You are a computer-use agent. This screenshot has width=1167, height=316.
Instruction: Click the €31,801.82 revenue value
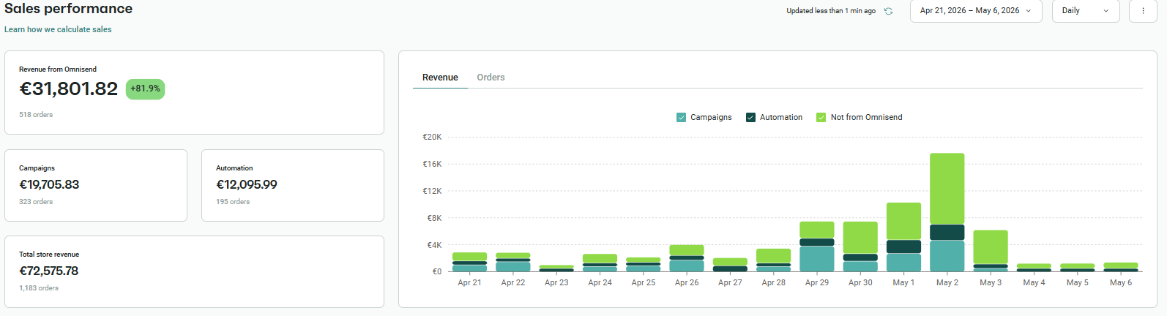tap(68, 89)
